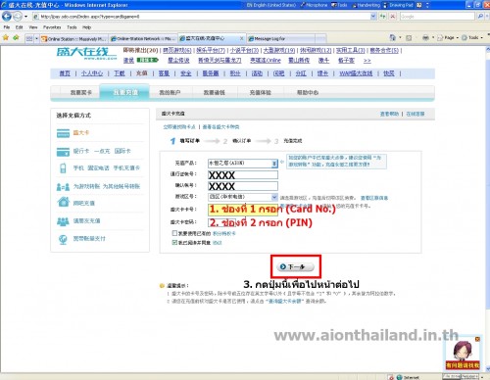Select the mobile phone payment icon
Image resolution: width=490 pixels, height=380 pixels.
tap(63, 167)
